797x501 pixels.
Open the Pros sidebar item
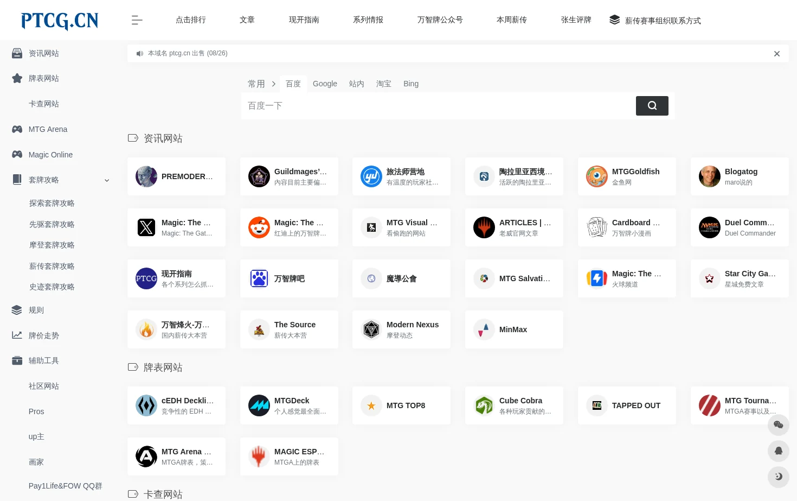[36, 411]
